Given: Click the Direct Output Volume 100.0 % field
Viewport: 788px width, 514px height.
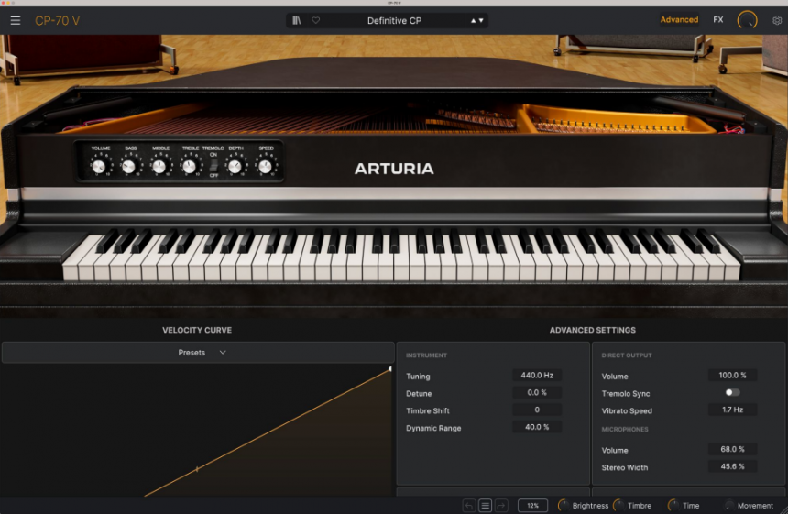Looking at the screenshot, I should [x=732, y=376].
